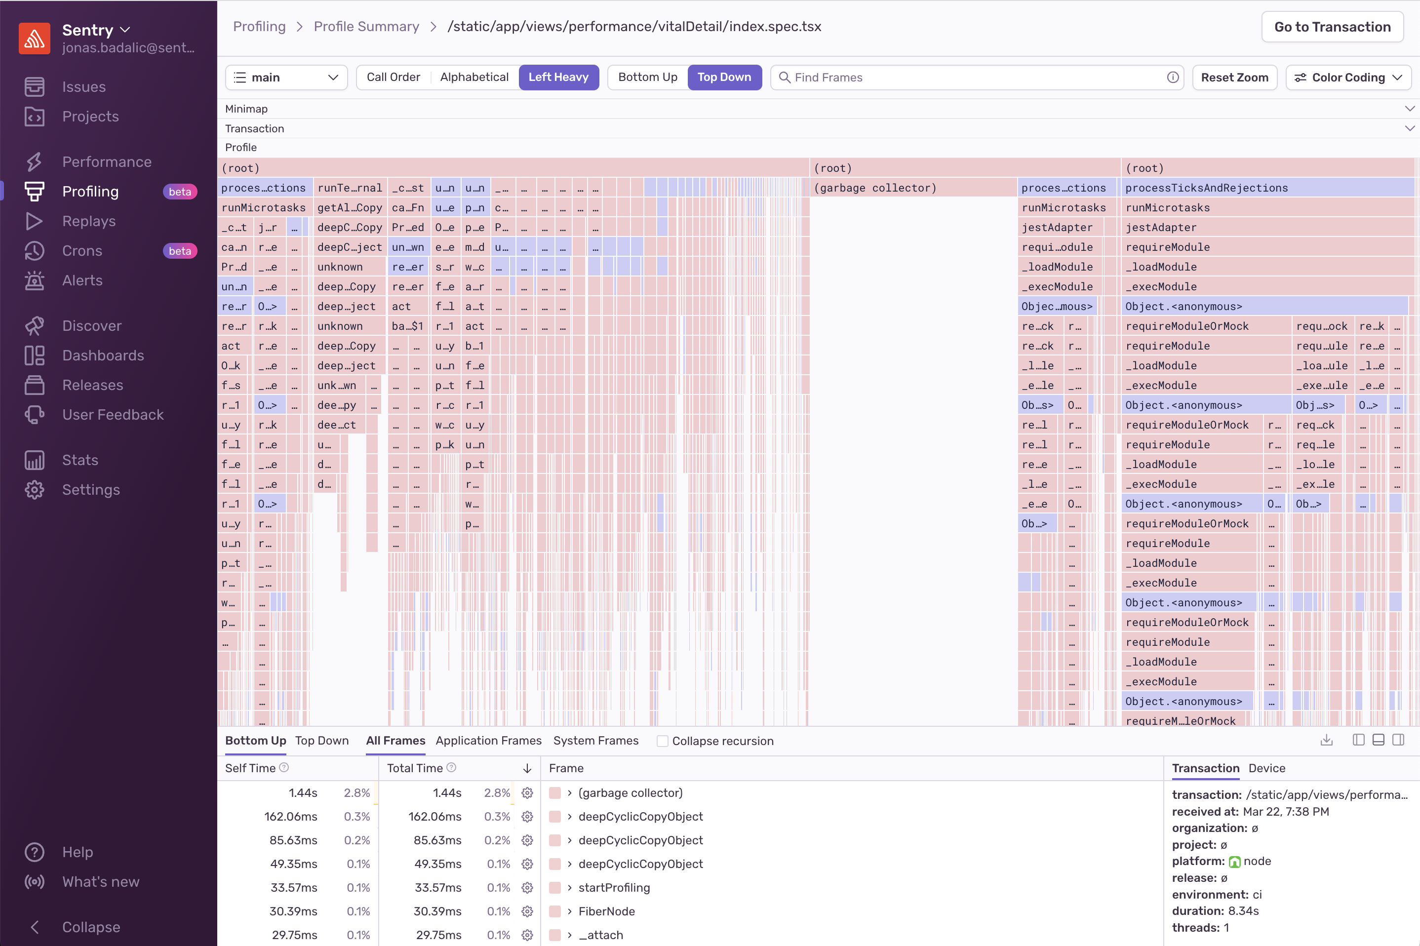Image resolution: width=1420 pixels, height=946 pixels.
Task: Open Discover telescope icon
Action: pos(35,326)
